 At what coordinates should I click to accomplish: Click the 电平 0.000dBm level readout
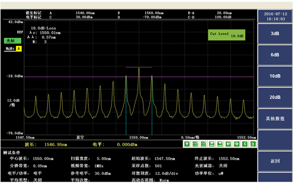[115, 144]
